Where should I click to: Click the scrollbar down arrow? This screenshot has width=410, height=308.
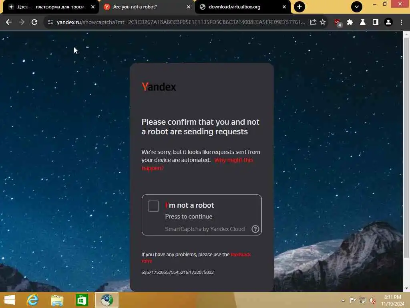pos(406,288)
